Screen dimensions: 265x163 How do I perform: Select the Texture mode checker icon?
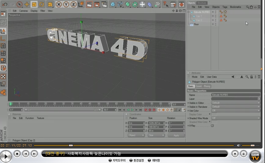point(3,77)
